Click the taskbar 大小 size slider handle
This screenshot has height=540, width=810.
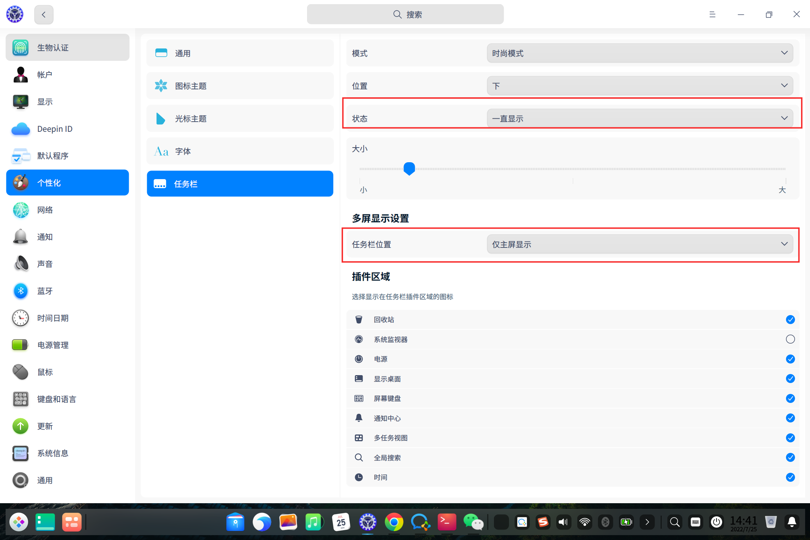pyautogui.click(x=409, y=169)
